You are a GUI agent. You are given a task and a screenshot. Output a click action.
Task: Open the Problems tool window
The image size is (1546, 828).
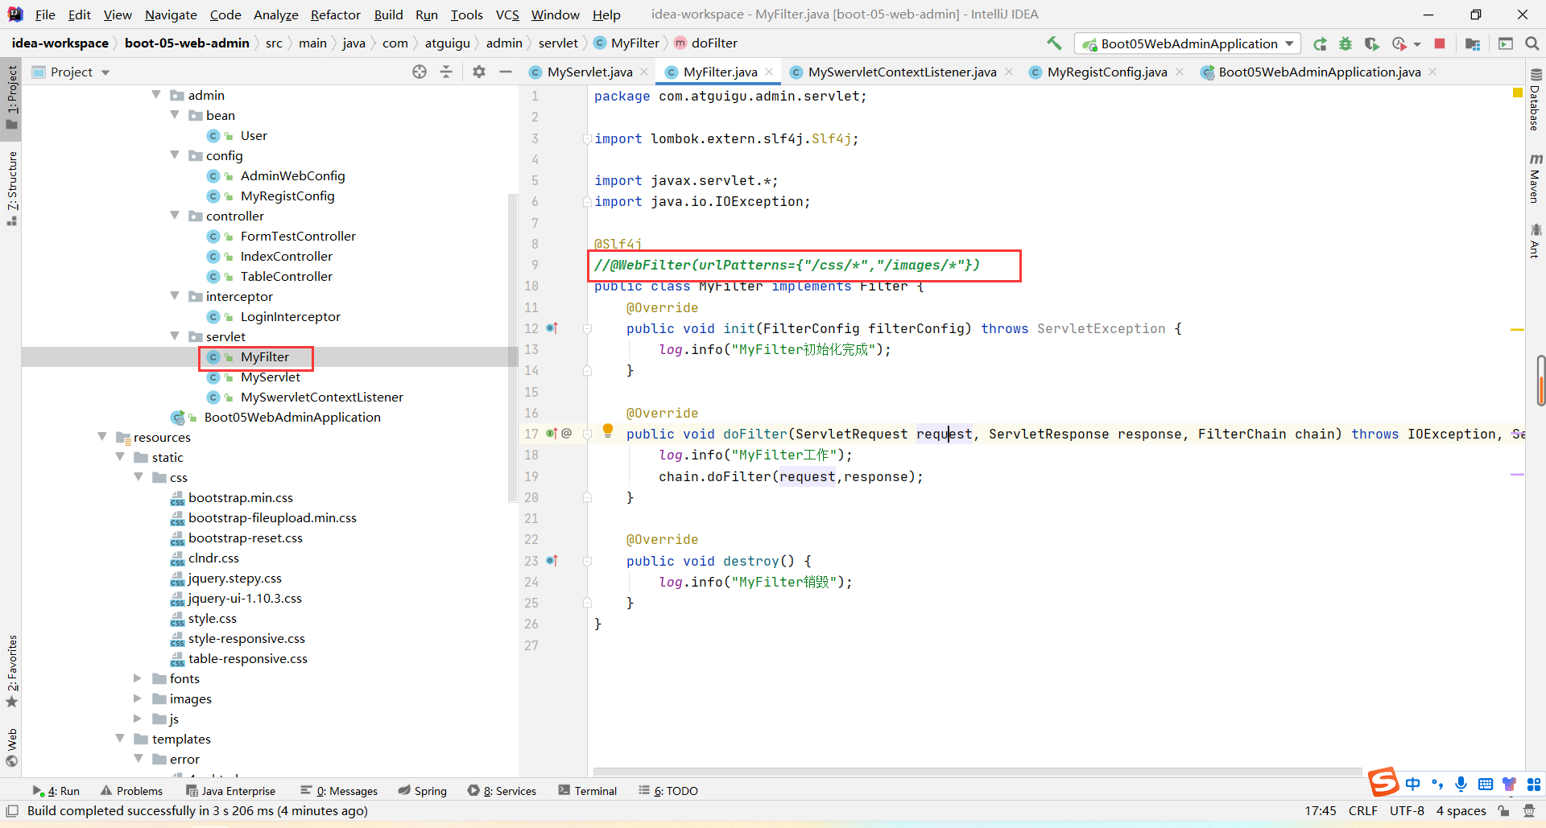pos(131,791)
